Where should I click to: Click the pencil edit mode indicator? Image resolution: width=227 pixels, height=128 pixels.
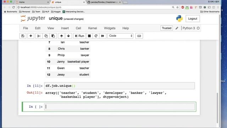177,28
